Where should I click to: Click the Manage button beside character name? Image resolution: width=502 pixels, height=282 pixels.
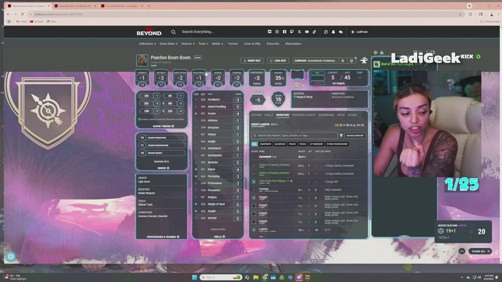(x=198, y=58)
